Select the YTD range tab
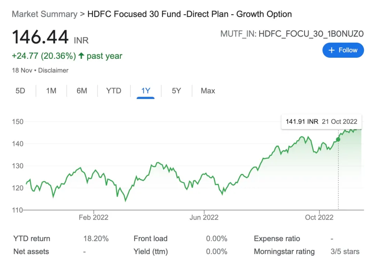377x267 pixels. 113,91
